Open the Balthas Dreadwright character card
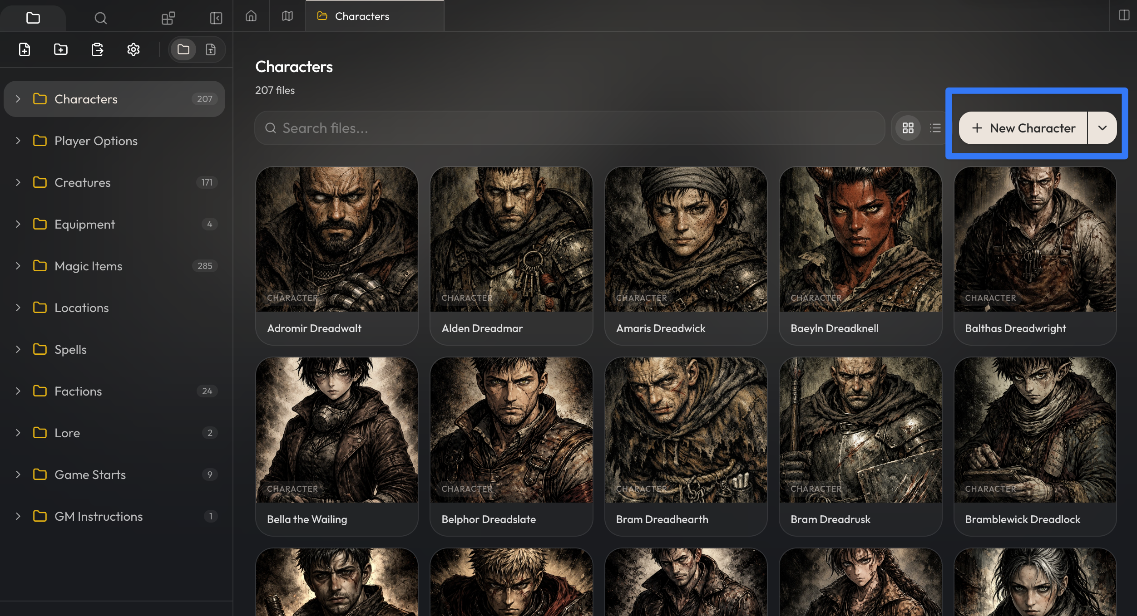The image size is (1137, 616). (1035, 256)
